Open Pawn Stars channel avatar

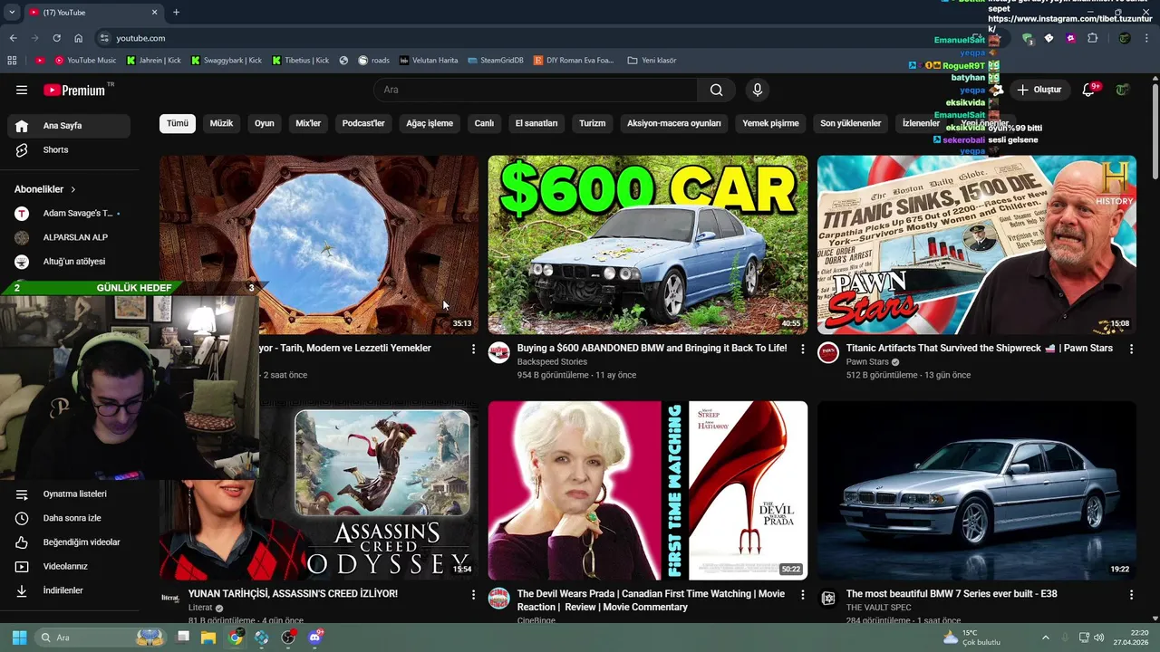point(828,352)
